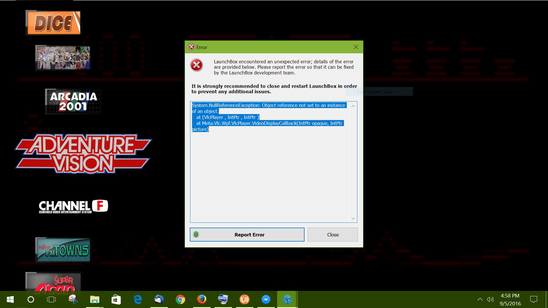
Task: Select the FM Towns platform logo
Action: 63,250
